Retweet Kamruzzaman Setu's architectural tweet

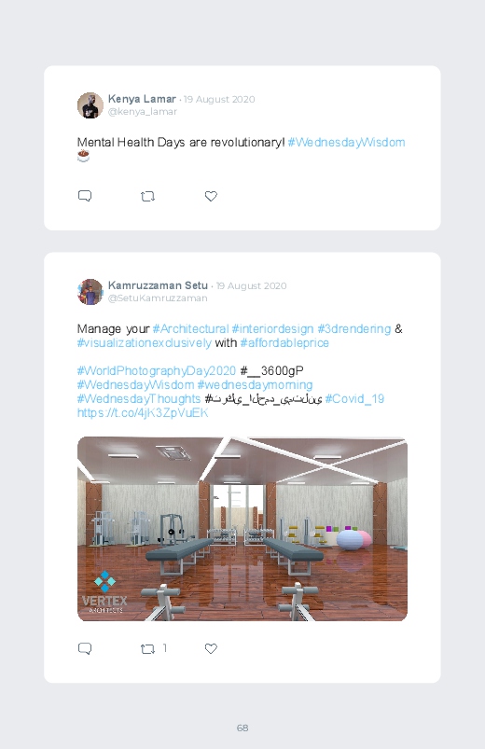pyautogui.click(x=147, y=648)
